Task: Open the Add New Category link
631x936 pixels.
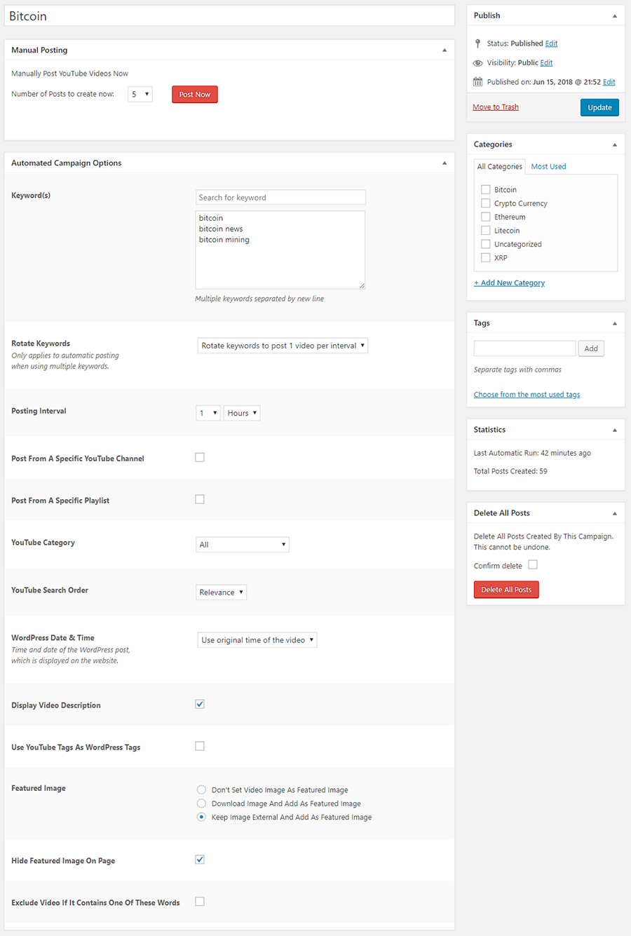Action: click(x=510, y=283)
